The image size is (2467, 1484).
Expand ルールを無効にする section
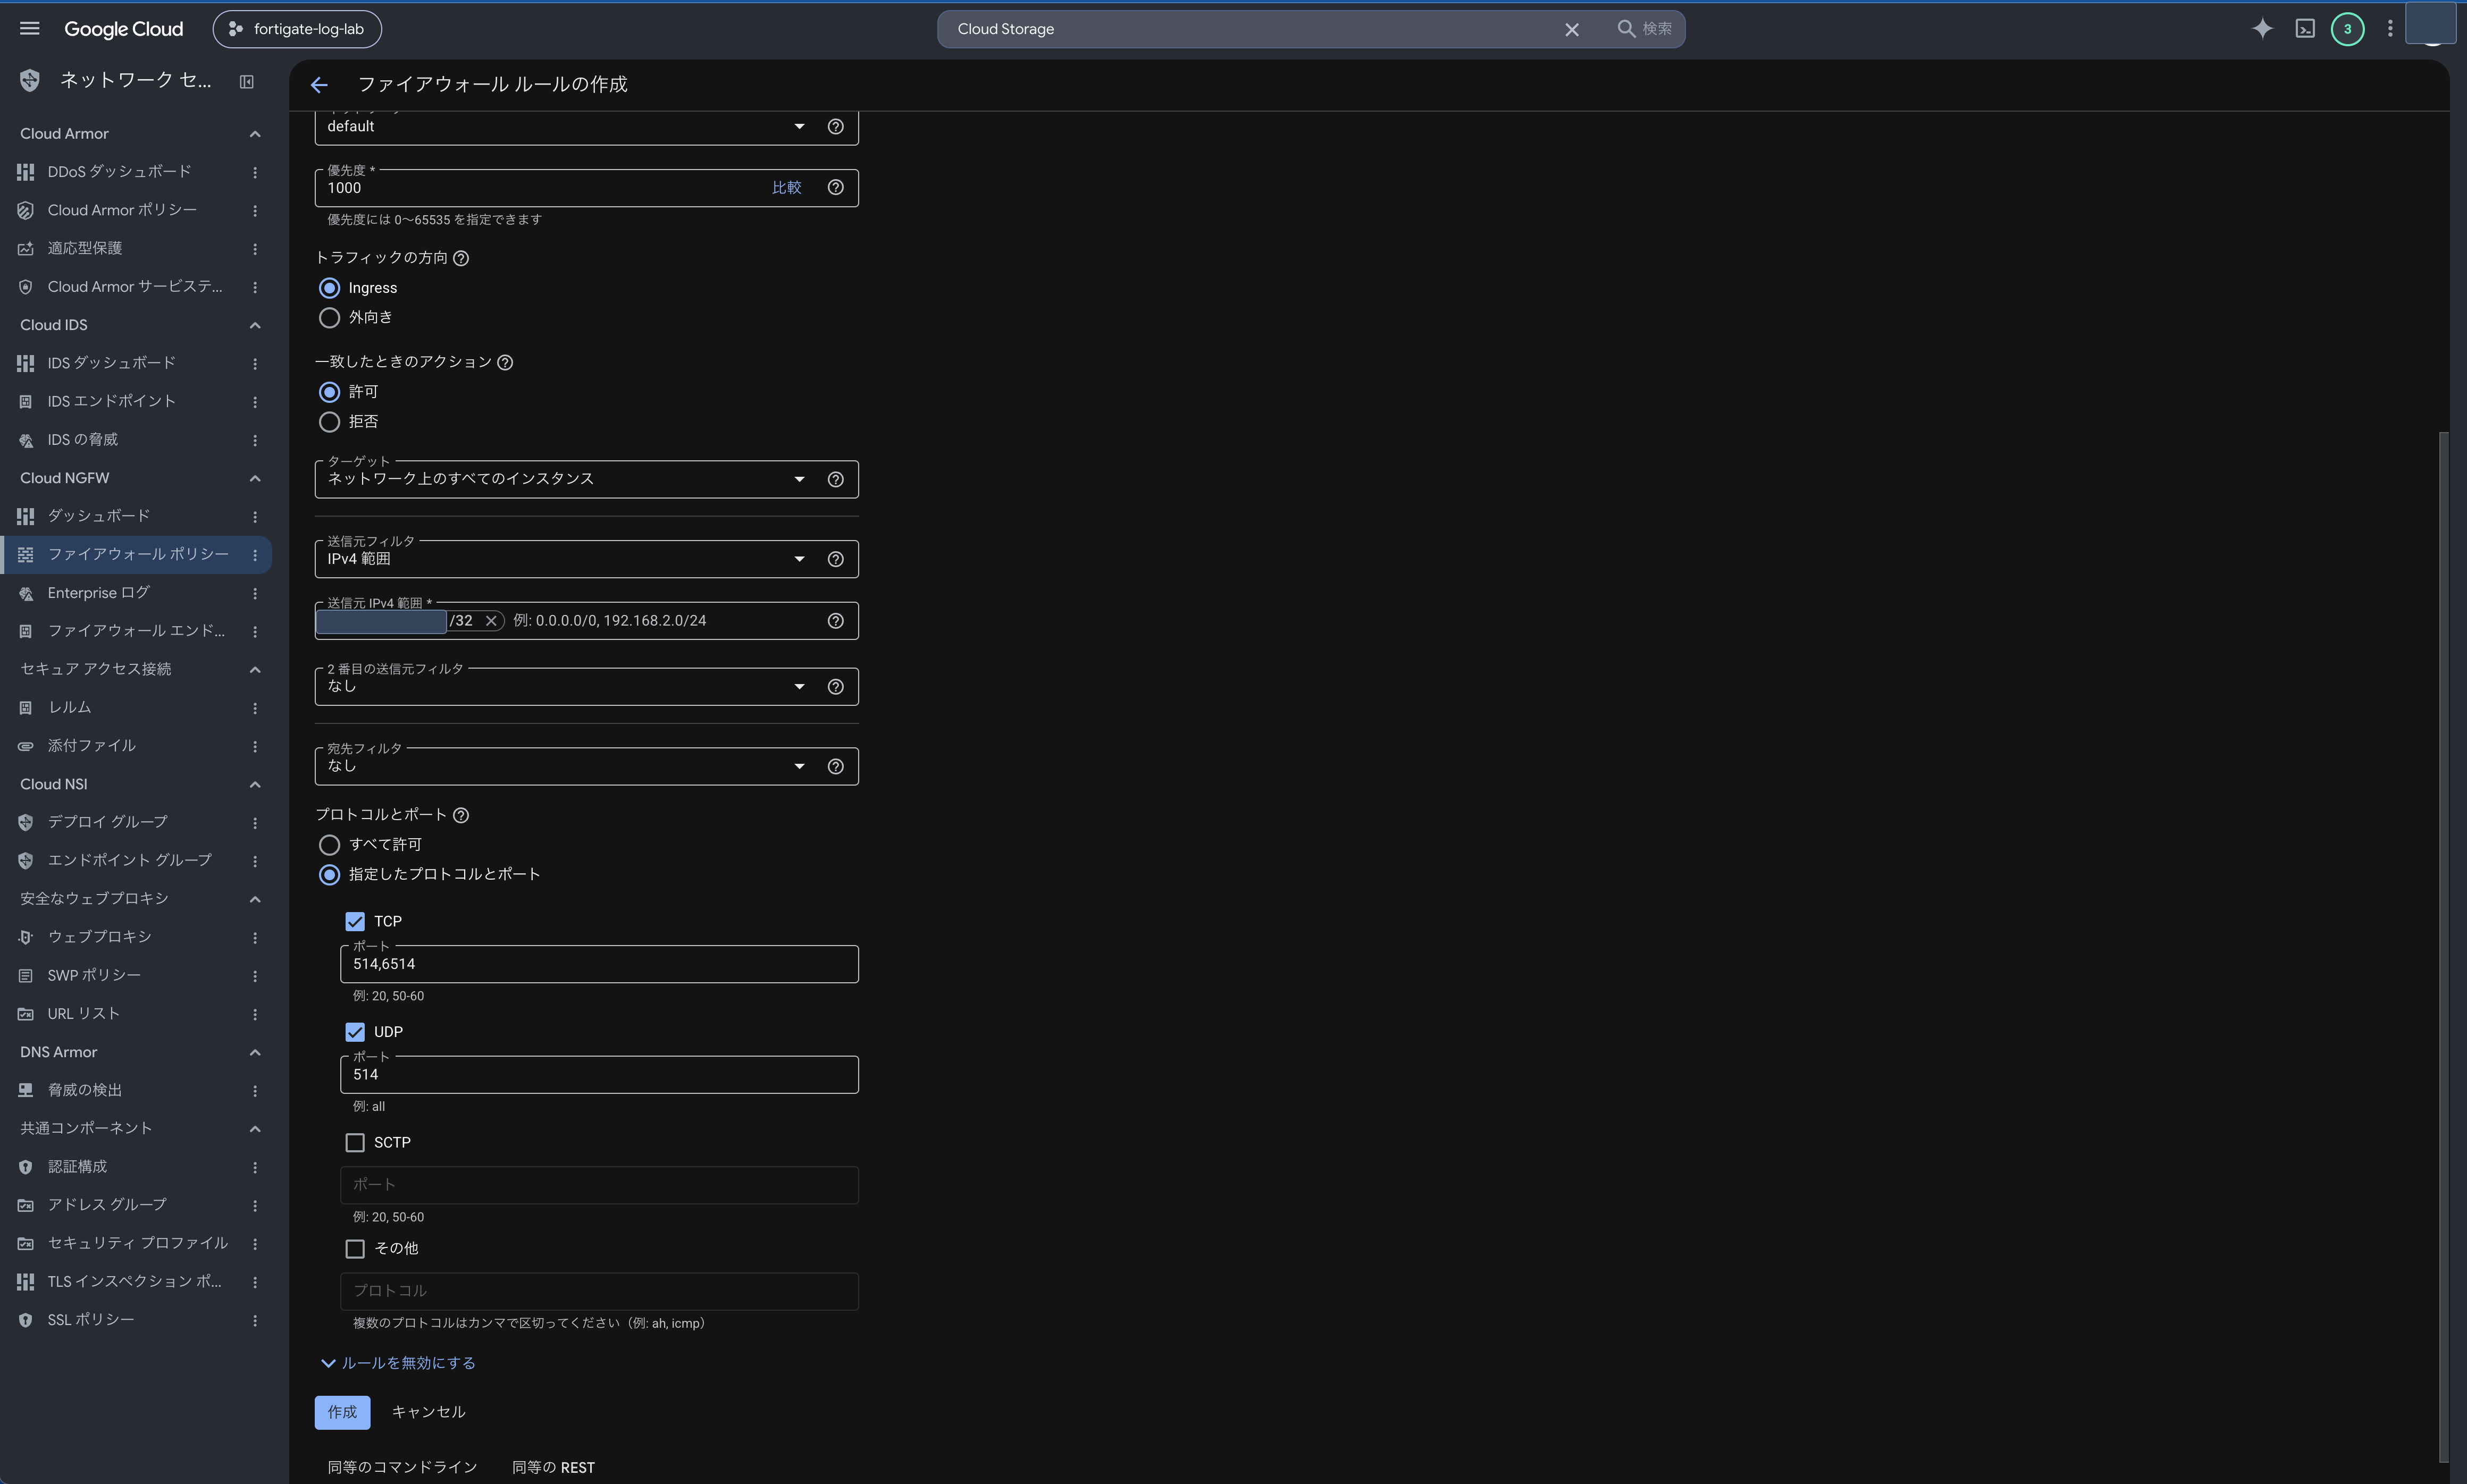tap(398, 1364)
